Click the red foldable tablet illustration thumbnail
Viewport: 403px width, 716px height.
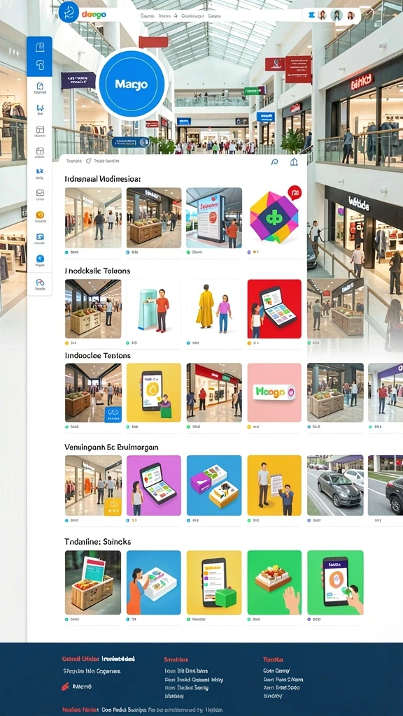click(x=274, y=309)
